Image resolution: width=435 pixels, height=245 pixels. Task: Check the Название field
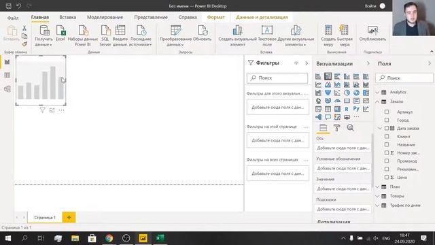(x=387, y=144)
